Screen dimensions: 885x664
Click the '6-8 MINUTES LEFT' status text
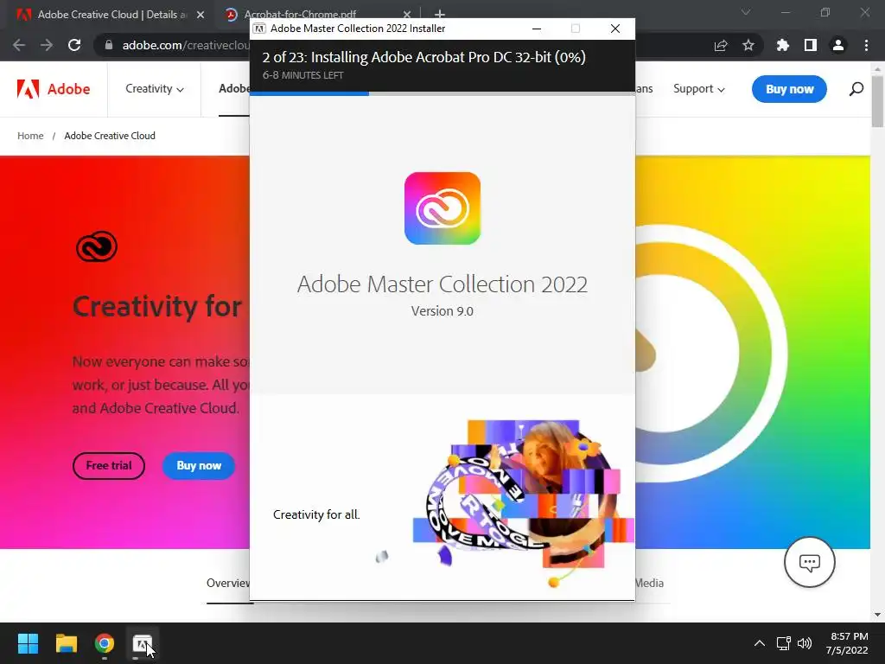pos(303,75)
